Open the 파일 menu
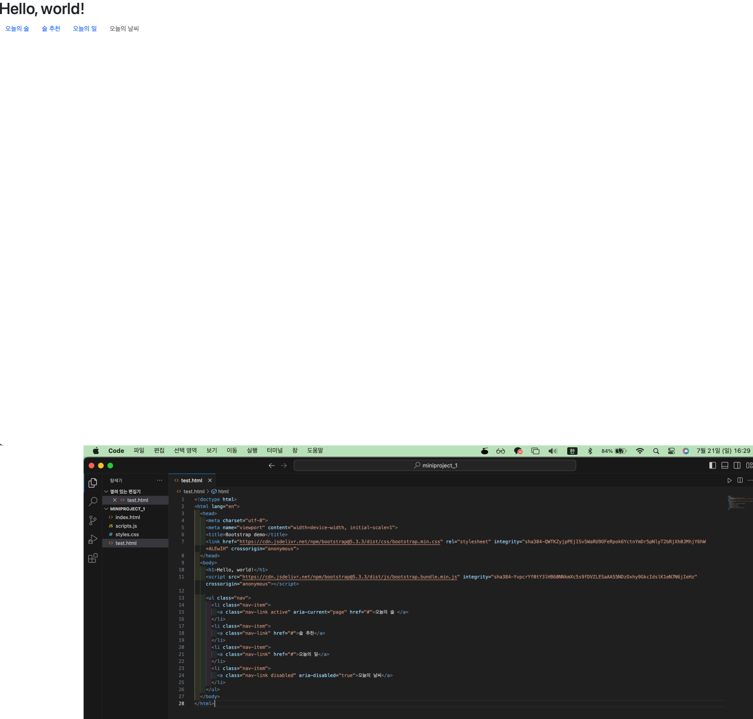The height and width of the screenshot is (719, 753). click(x=139, y=451)
